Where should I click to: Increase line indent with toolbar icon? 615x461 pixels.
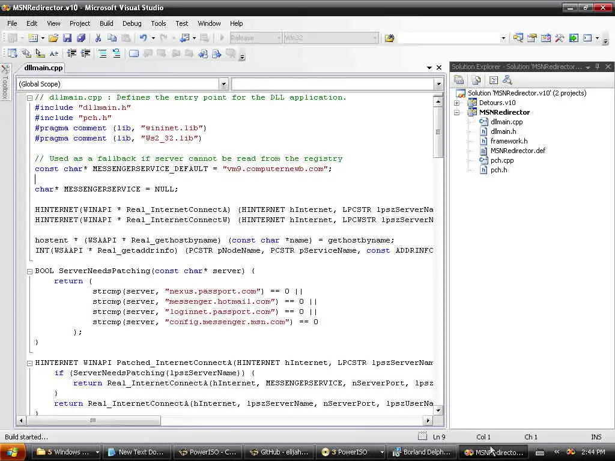point(85,53)
